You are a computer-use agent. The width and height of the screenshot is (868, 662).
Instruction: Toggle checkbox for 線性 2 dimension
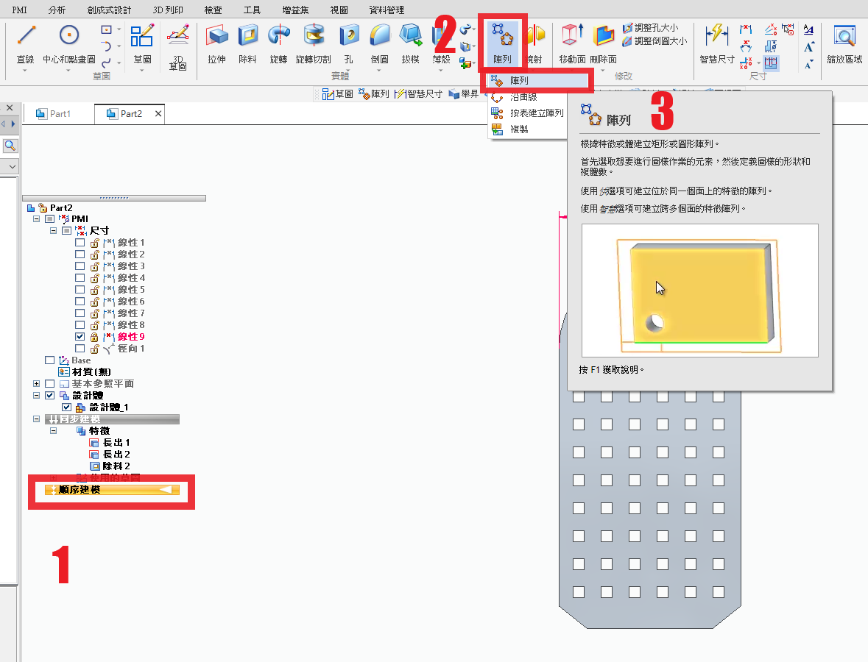pyautogui.click(x=80, y=255)
